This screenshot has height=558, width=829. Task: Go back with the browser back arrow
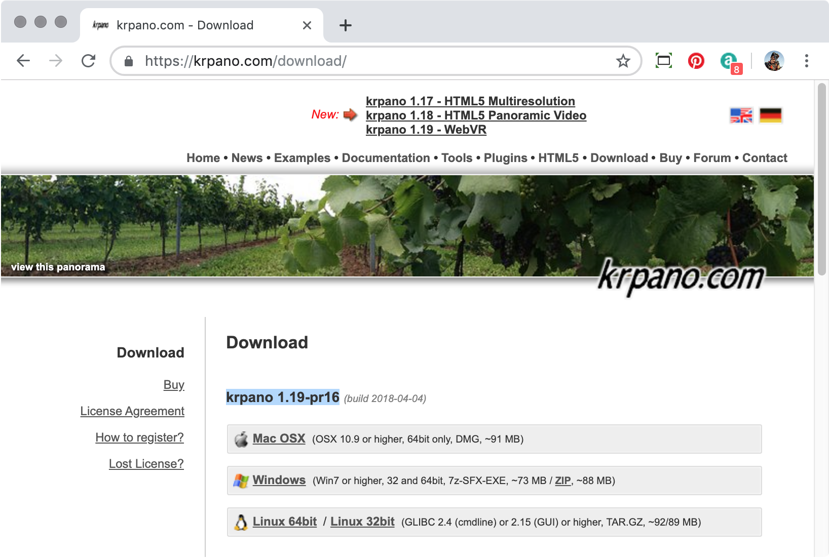pyautogui.click(x=23, y=61)
